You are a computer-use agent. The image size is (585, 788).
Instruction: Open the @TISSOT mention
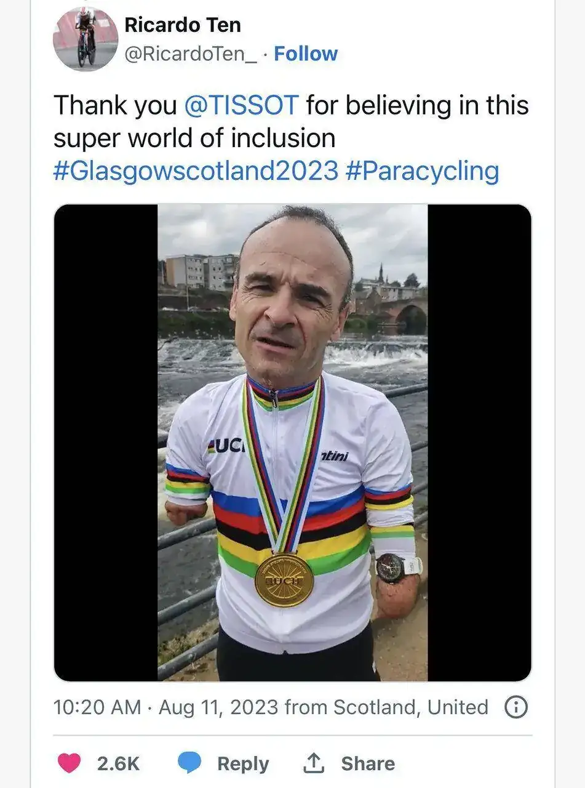(x=241, y=105)
